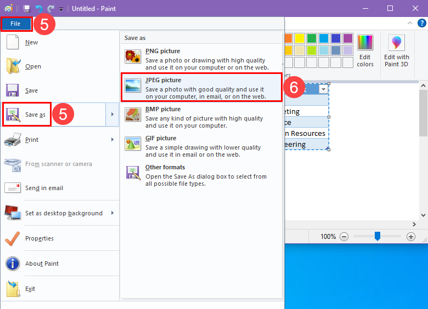Click the envelope icon for Send in email
The height and width of the screenshot is (309, 428).
(13, 188)
